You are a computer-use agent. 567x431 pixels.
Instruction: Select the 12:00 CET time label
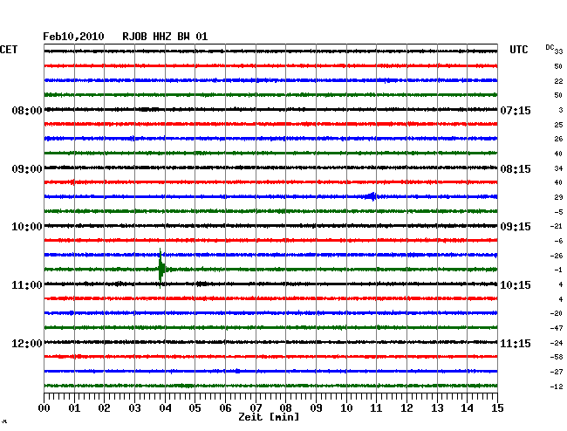(27, 343)
